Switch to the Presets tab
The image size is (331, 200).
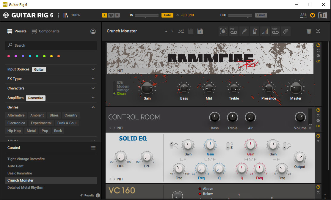pyautogui.click(x=17, y=31)
